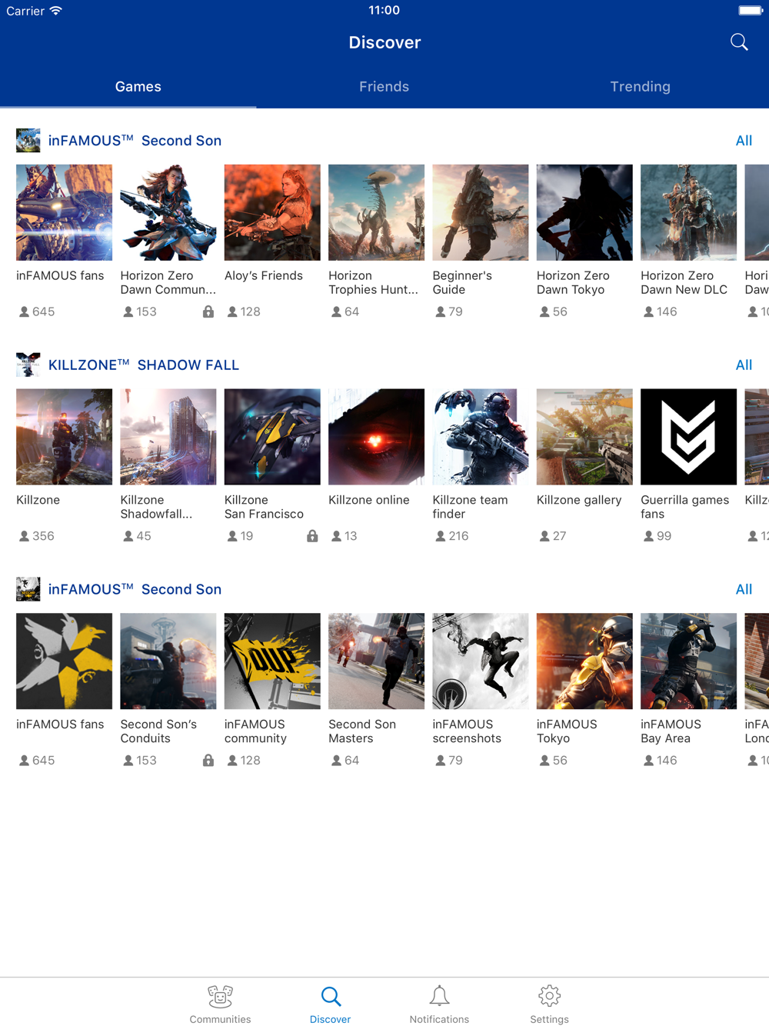The image size is (769, 1026).
Task: Open the Guerrilla games fans logo thumbnail
Action: pyautogui.click(x=688, y=437)
